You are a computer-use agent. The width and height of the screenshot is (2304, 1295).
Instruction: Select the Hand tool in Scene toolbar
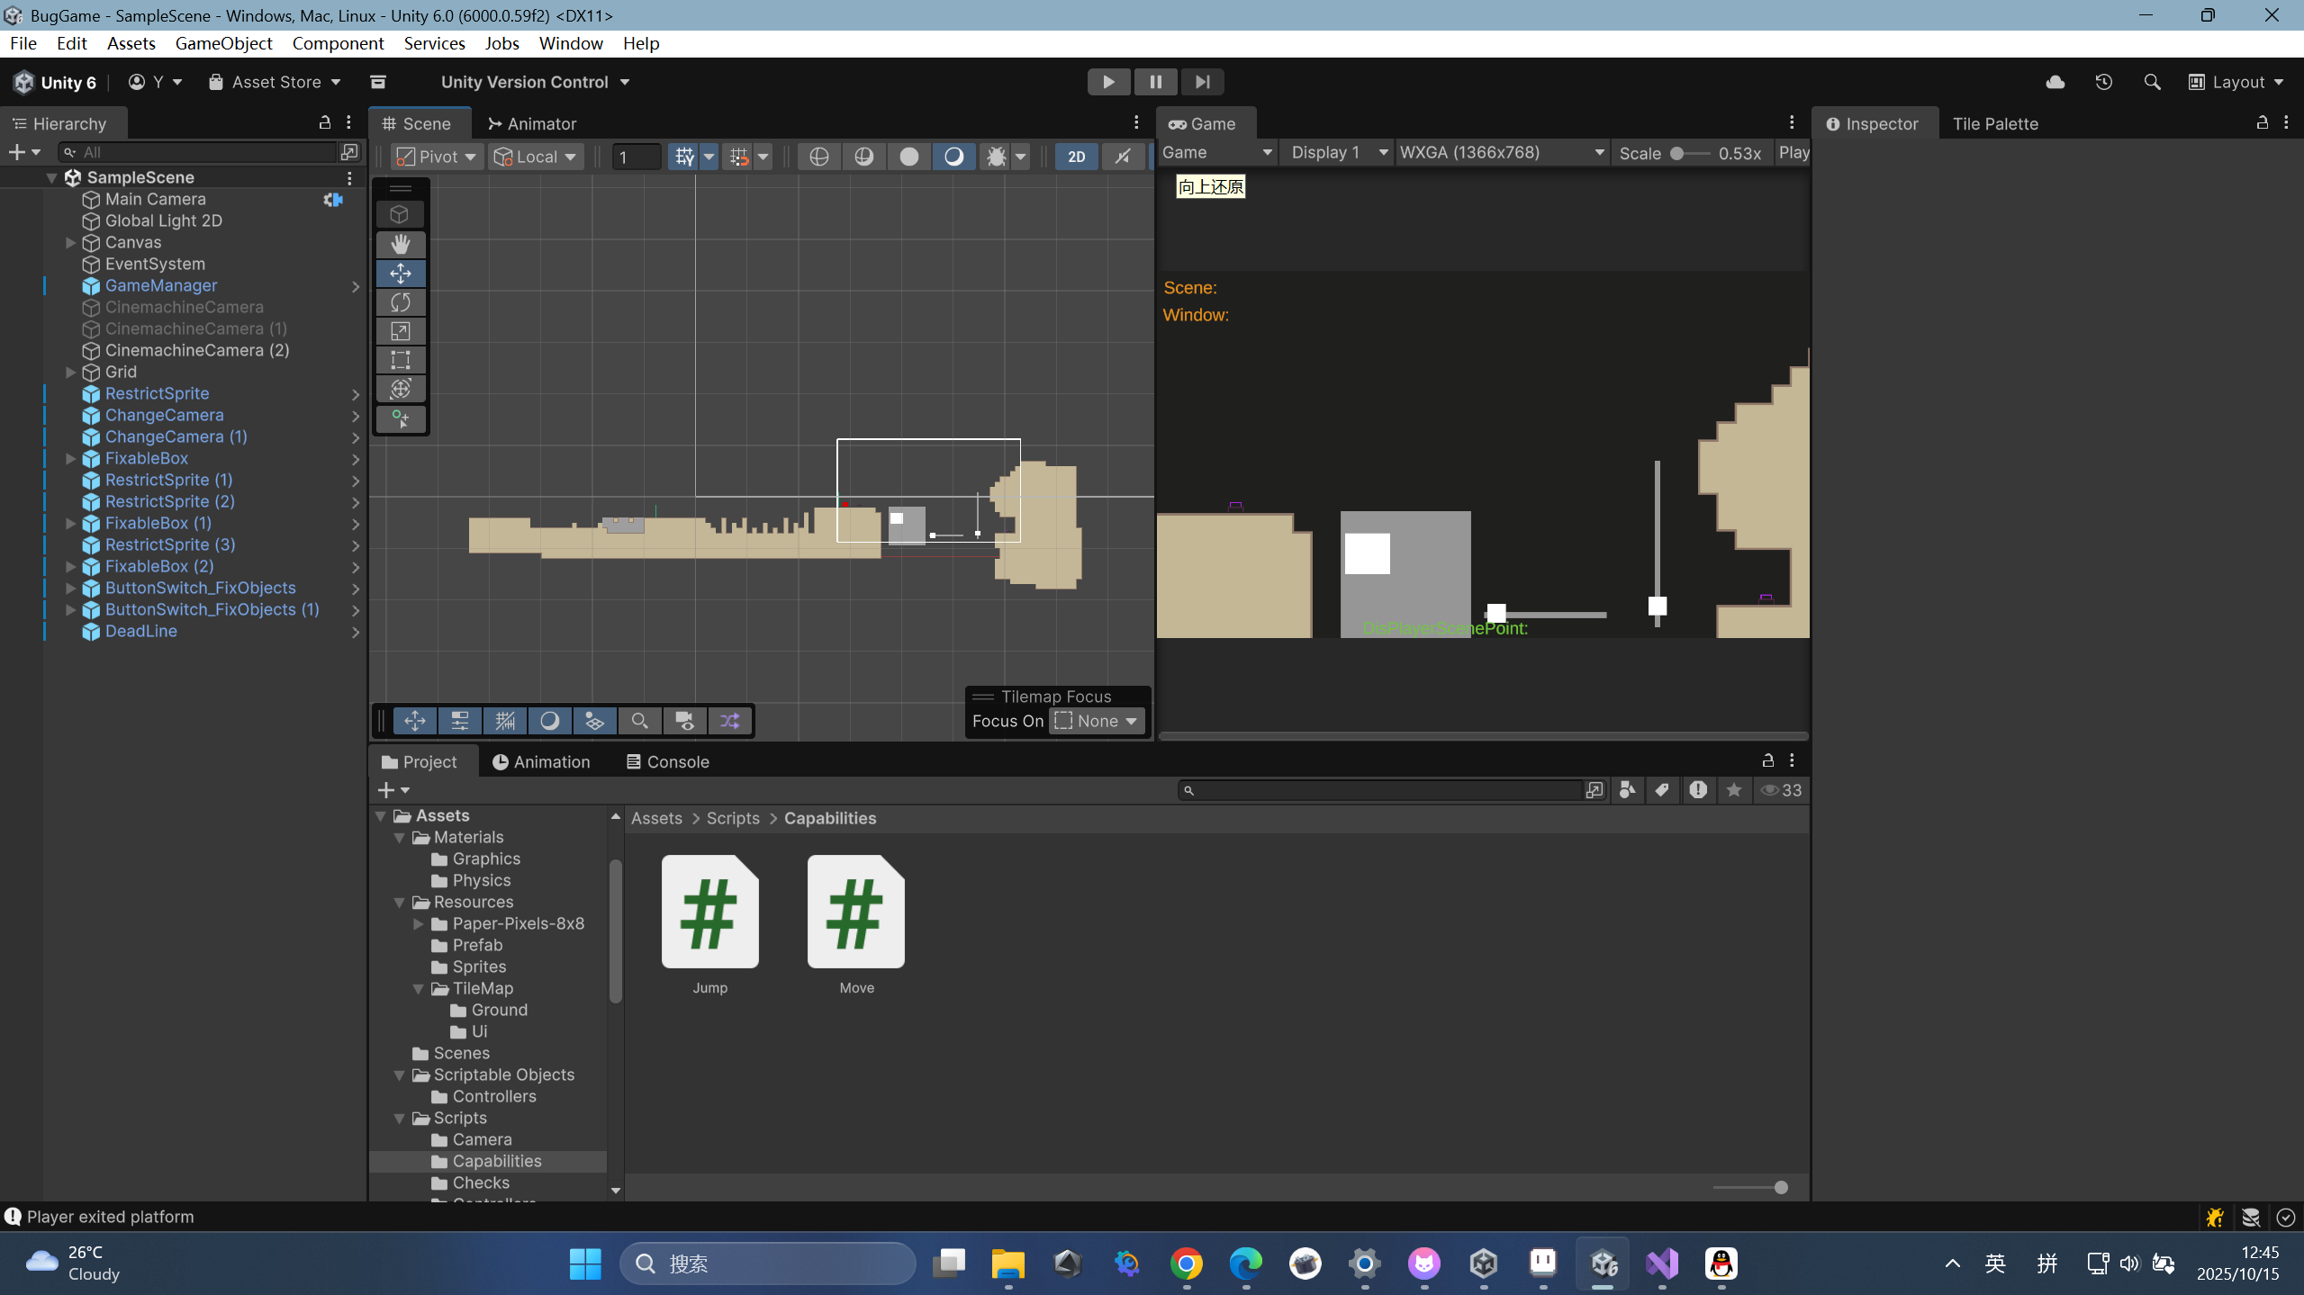401,244
